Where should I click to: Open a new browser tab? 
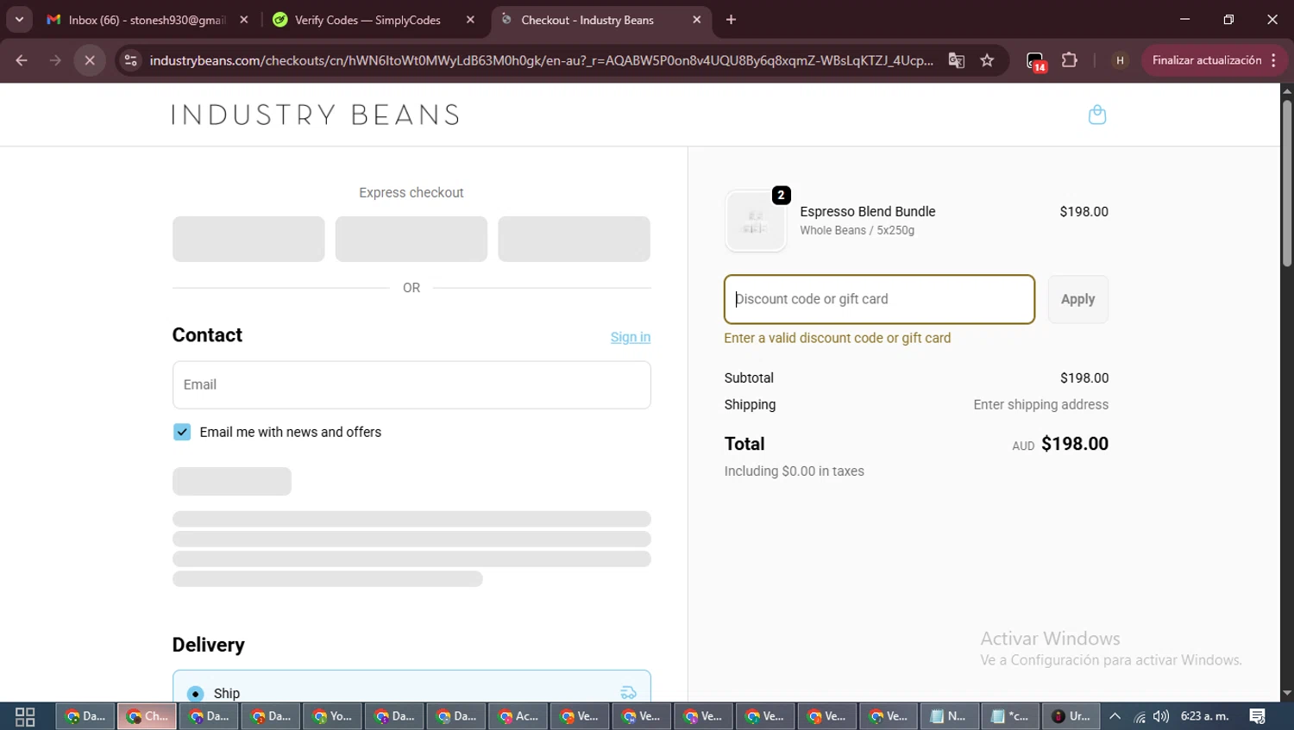tap(732, 20)
